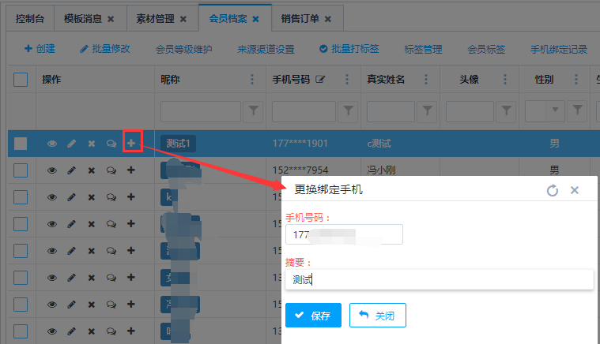Click the plus icon in the 测试1 row
The height and width of the screenshot is (344, 600).
tap(131, 144)
